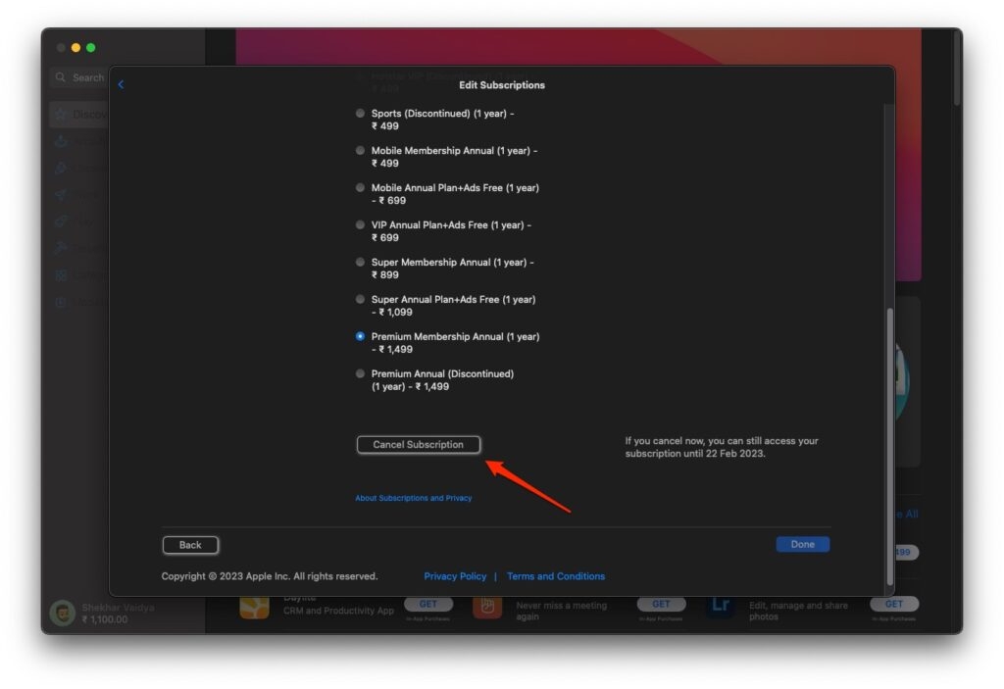Open Shekhar Vaidya account avatar
The height and width of the screenshot is (689, 1004).
click(x=63, y=613)
